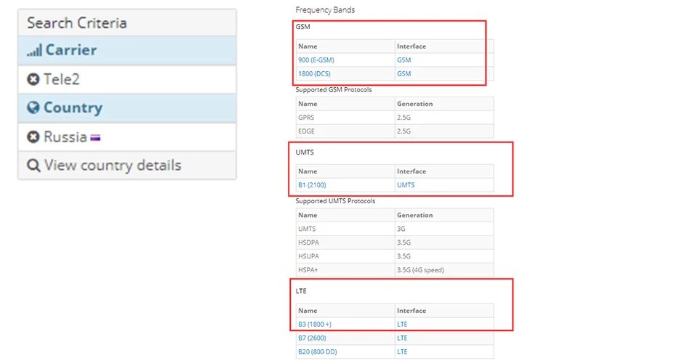This screenshot has height=363, width=698.
Task: Click the EDGE protocol cell
Action: coord(345,131)
